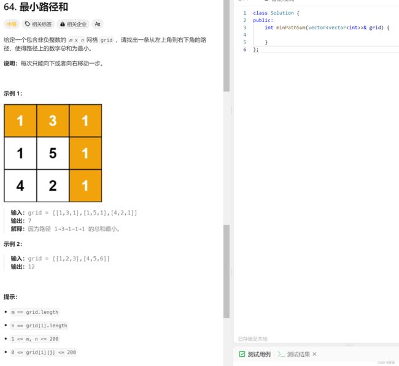The image size is (399, 366).
Task: Click the 输出: 12 output line
Action: click(23, 267)
